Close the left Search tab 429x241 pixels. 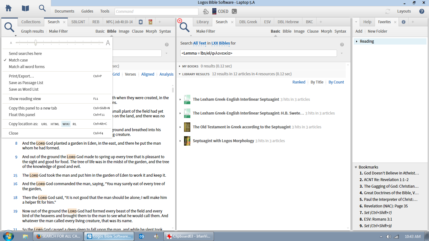point(64,22)
